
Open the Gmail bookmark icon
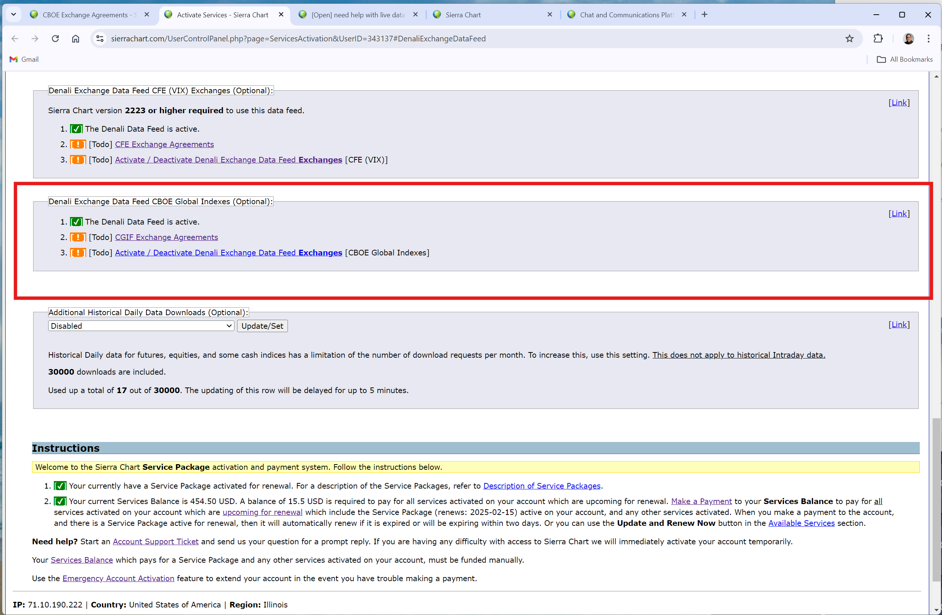[x=14, y=59]
